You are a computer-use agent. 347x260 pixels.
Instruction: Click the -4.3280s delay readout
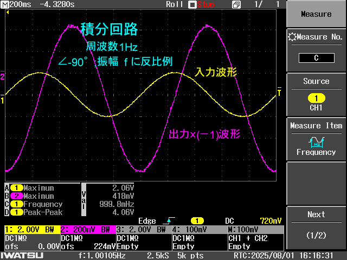pos(57,4)
